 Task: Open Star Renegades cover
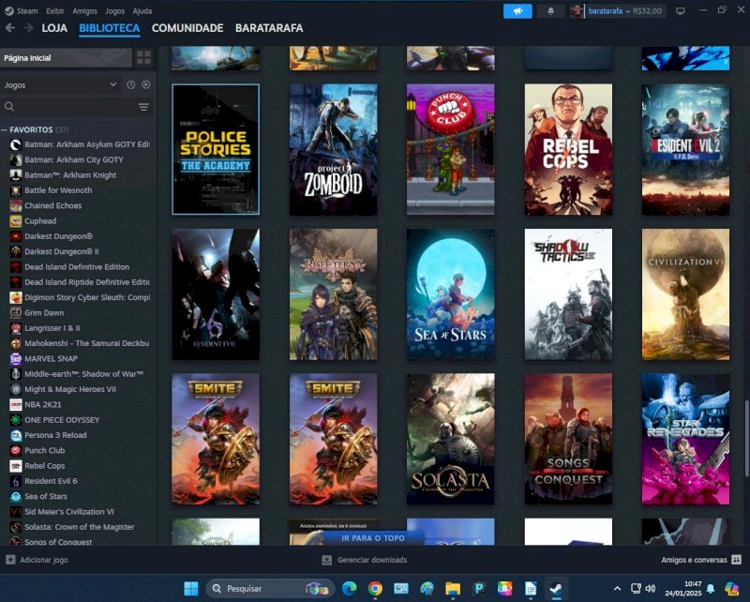(x=685, y=439)
